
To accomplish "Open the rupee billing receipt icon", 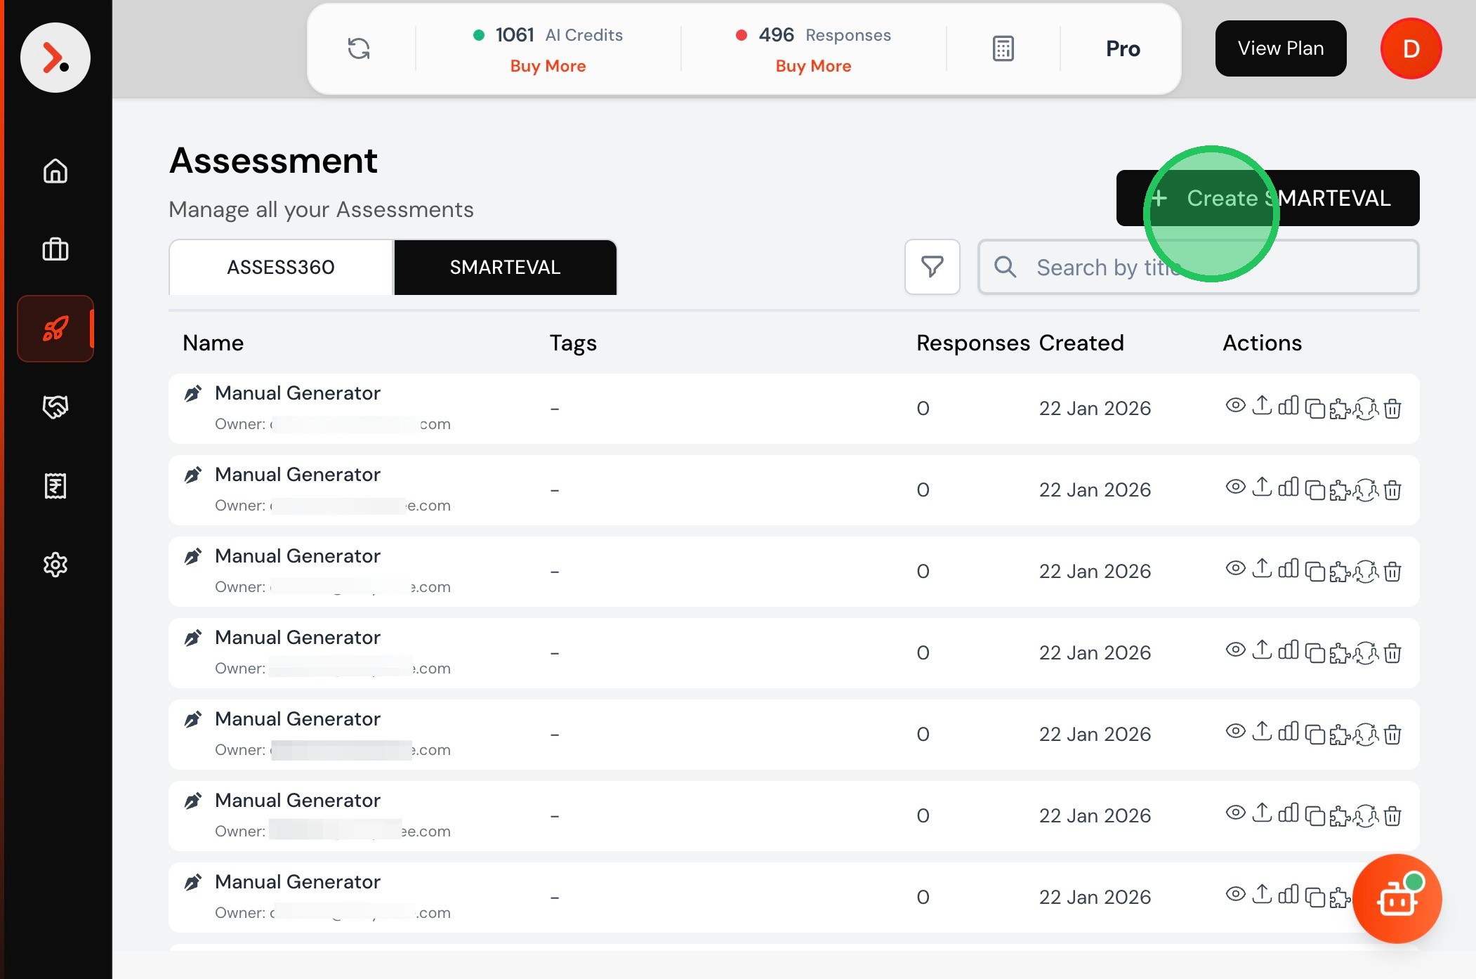I will [55, 485].
